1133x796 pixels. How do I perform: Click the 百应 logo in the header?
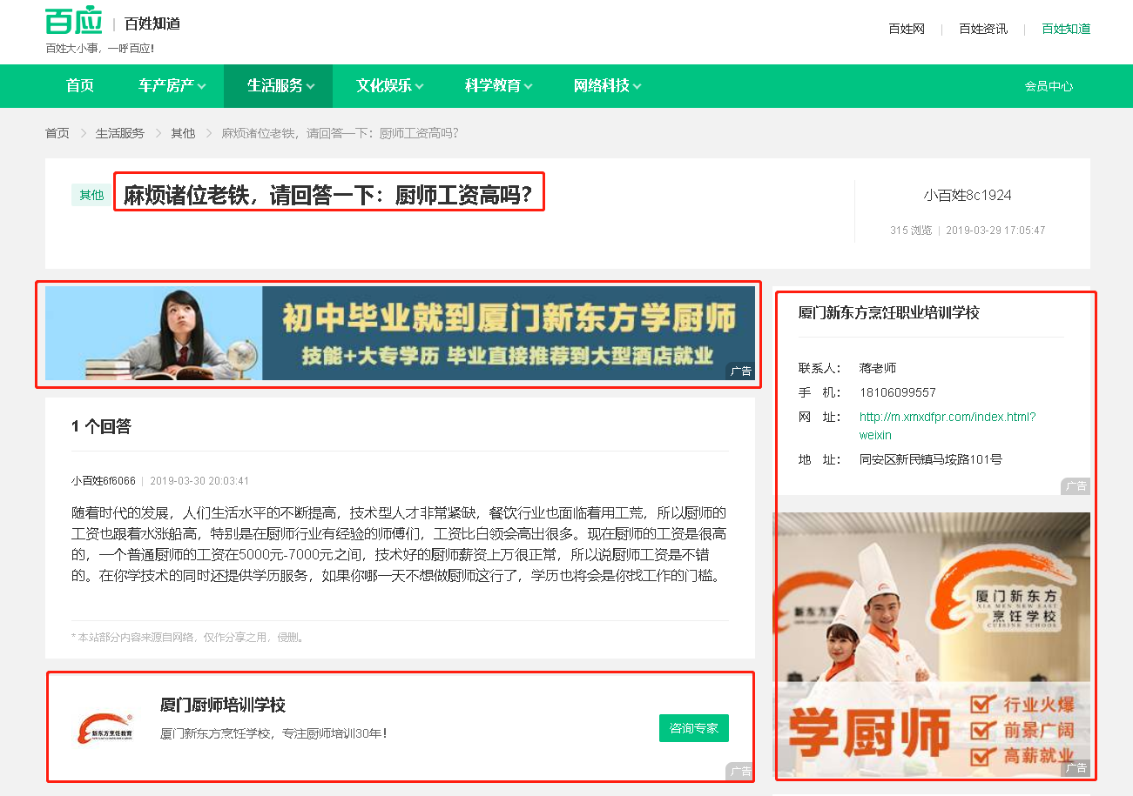click(74, 21)
